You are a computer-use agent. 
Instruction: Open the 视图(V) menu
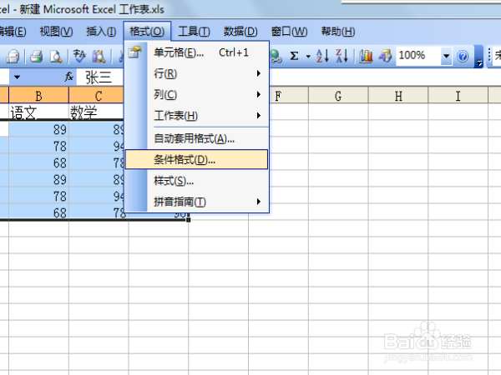[x=56, y=32]
